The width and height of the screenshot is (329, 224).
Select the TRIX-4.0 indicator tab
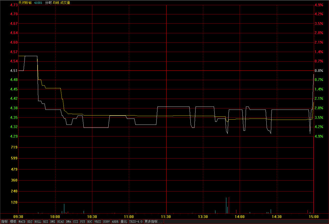(x=136, y=222)
